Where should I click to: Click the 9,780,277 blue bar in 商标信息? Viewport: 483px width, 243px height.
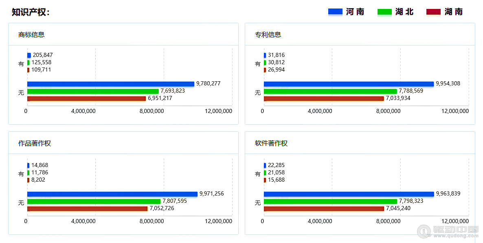[x=110, y=84]
